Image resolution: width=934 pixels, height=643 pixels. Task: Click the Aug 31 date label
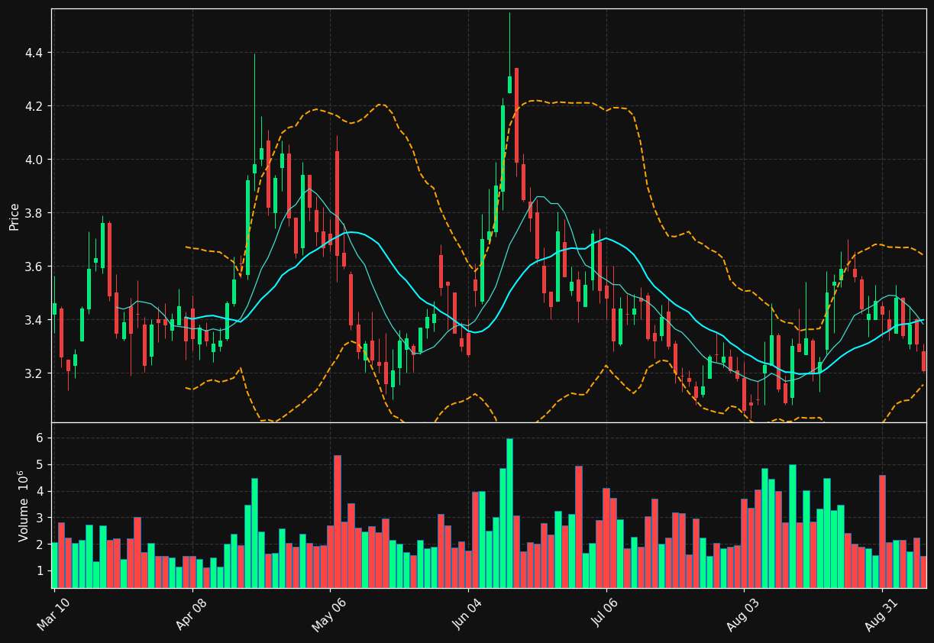coord(880,613)
